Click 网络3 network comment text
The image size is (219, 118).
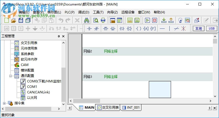click(x=111, y=77)
